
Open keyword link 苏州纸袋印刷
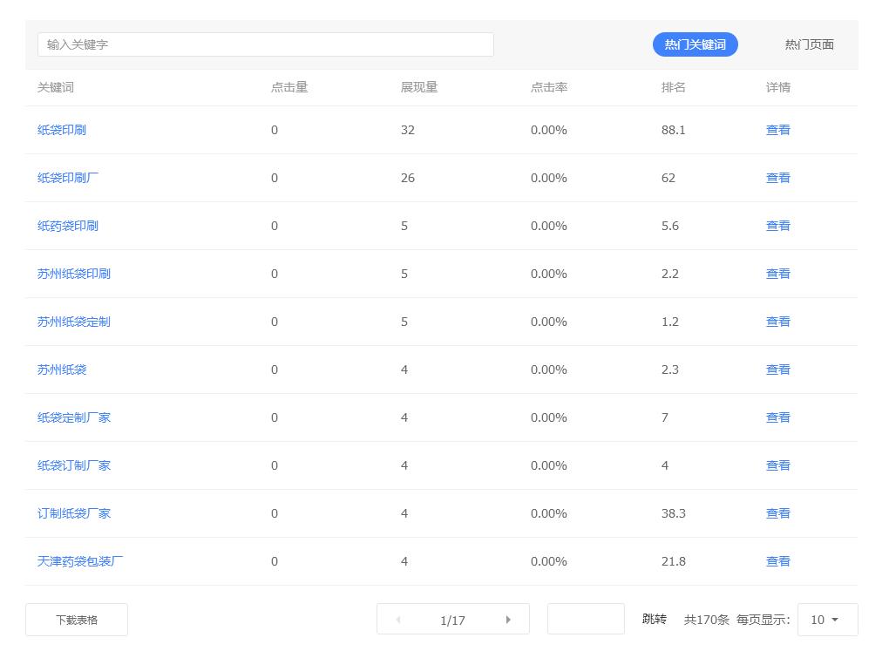74,274
